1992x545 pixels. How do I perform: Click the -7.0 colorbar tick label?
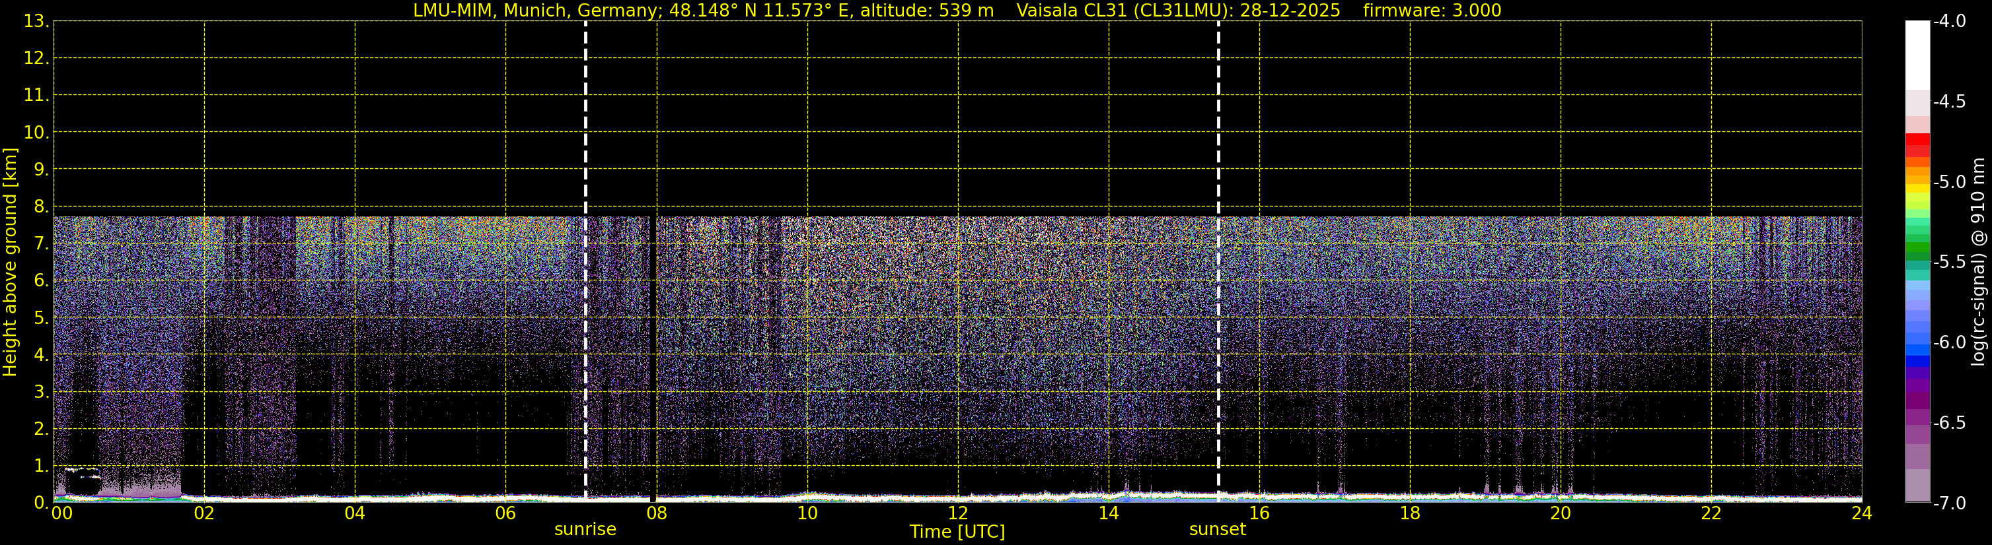(x=1948, y=503)
